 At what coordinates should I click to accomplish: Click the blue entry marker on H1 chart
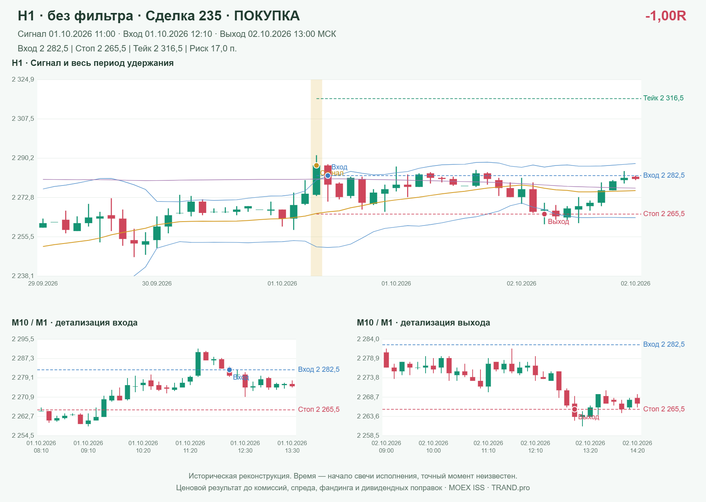(328, 175)
